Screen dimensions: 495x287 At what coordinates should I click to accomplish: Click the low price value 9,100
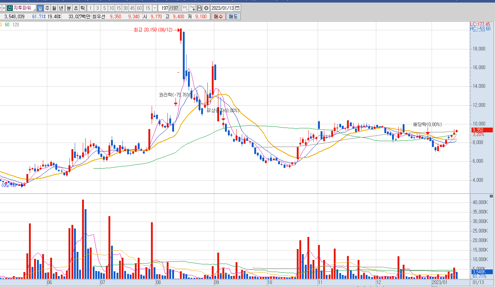point(201,16)
